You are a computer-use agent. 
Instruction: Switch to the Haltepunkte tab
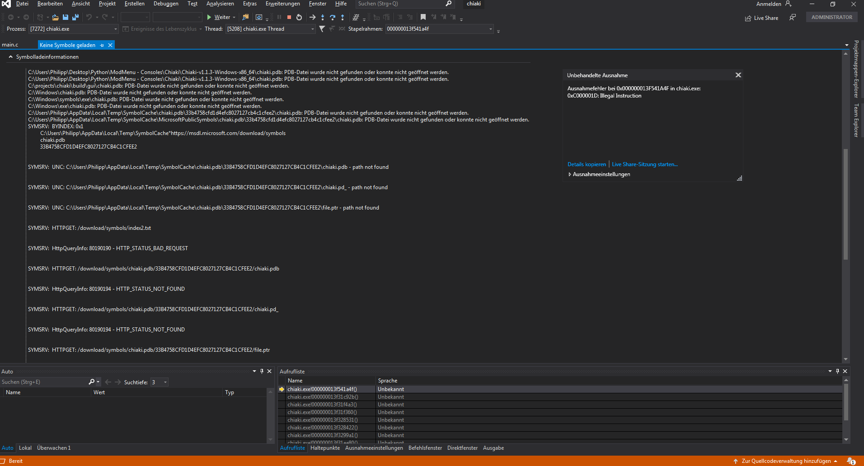click(x=325, y=447)
